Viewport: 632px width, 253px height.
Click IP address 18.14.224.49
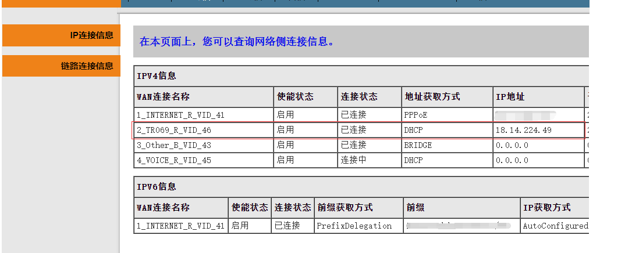pos(524,130)
